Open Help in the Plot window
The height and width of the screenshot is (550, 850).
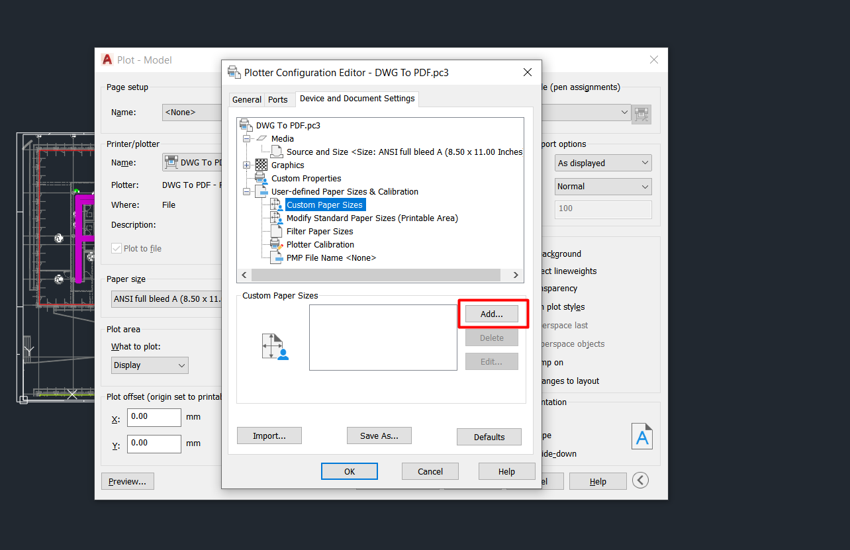pos(598,481)
